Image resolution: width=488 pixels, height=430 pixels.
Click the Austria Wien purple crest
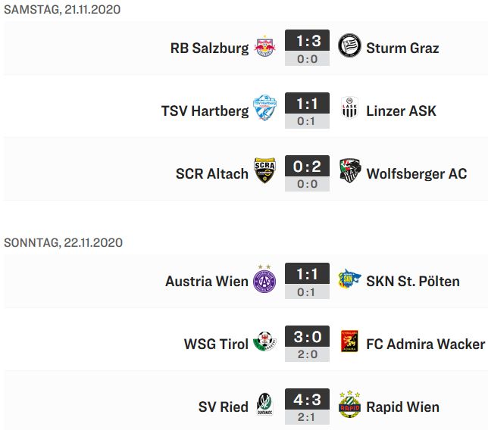265,281
